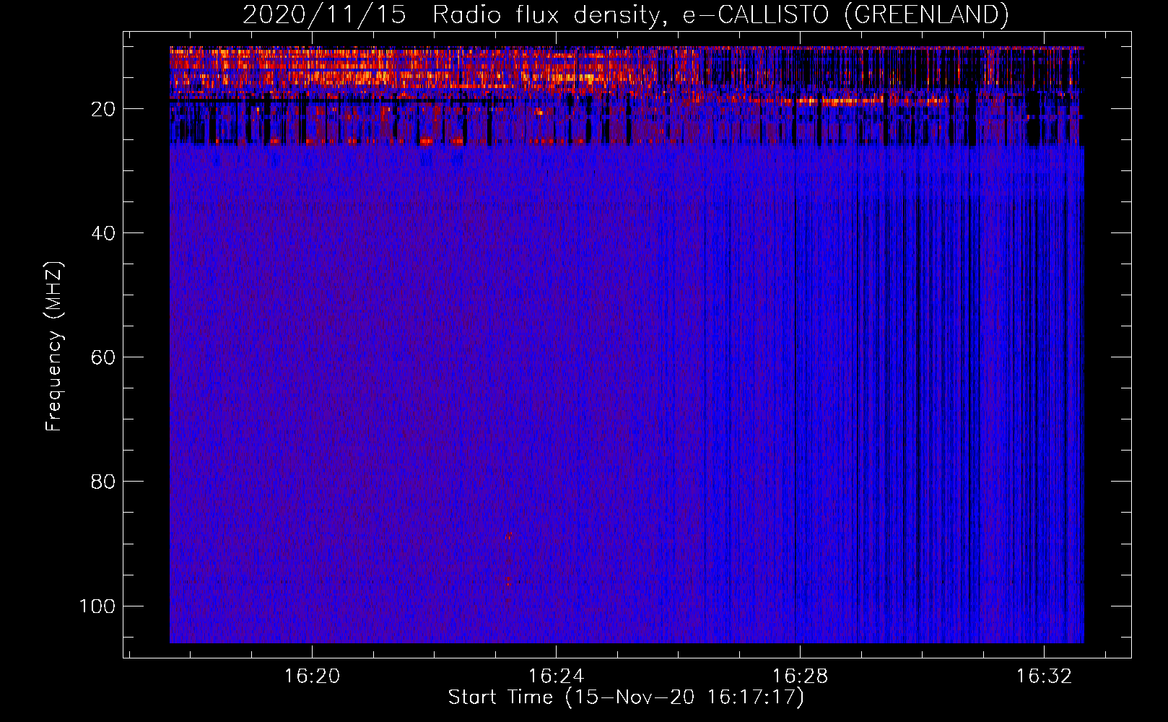
Task: Click the '80' frequency tick label
Action: tap(103, 482)
